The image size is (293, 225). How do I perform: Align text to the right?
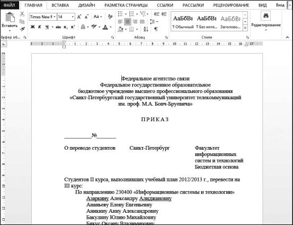tap(135, 22)
